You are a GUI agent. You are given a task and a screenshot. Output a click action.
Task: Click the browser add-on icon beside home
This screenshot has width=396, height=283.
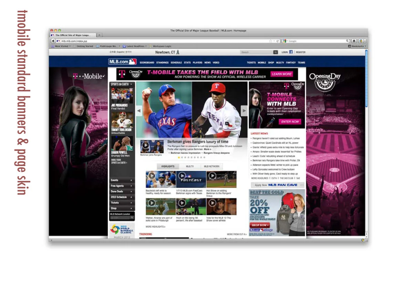coord(361,41)
